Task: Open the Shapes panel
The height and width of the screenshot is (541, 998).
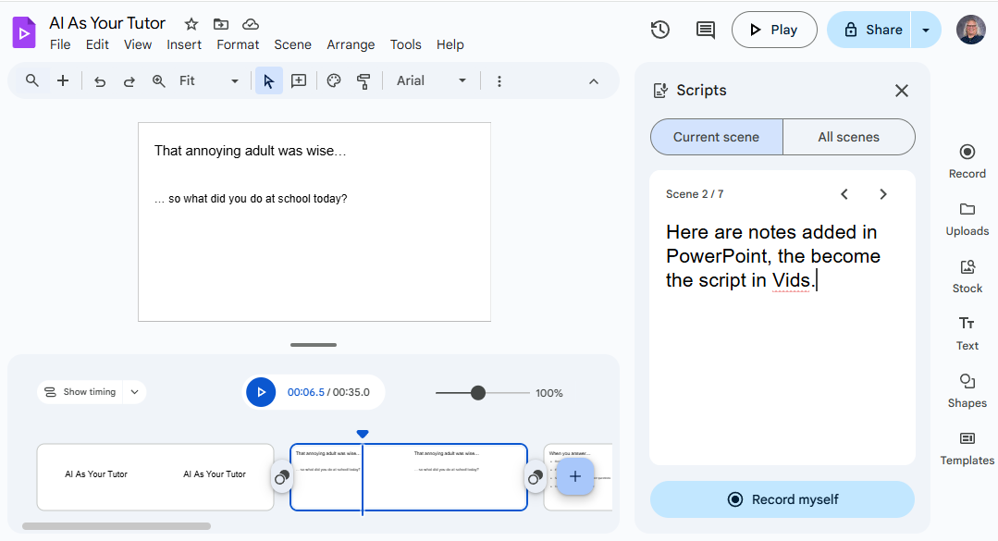Action: pos(967,390)
